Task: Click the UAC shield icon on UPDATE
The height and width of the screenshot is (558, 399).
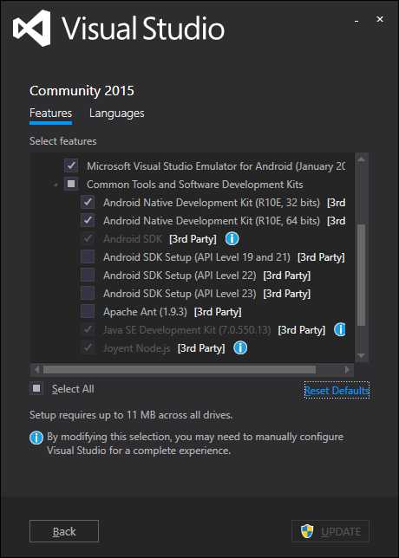Action: pos(307,531)
